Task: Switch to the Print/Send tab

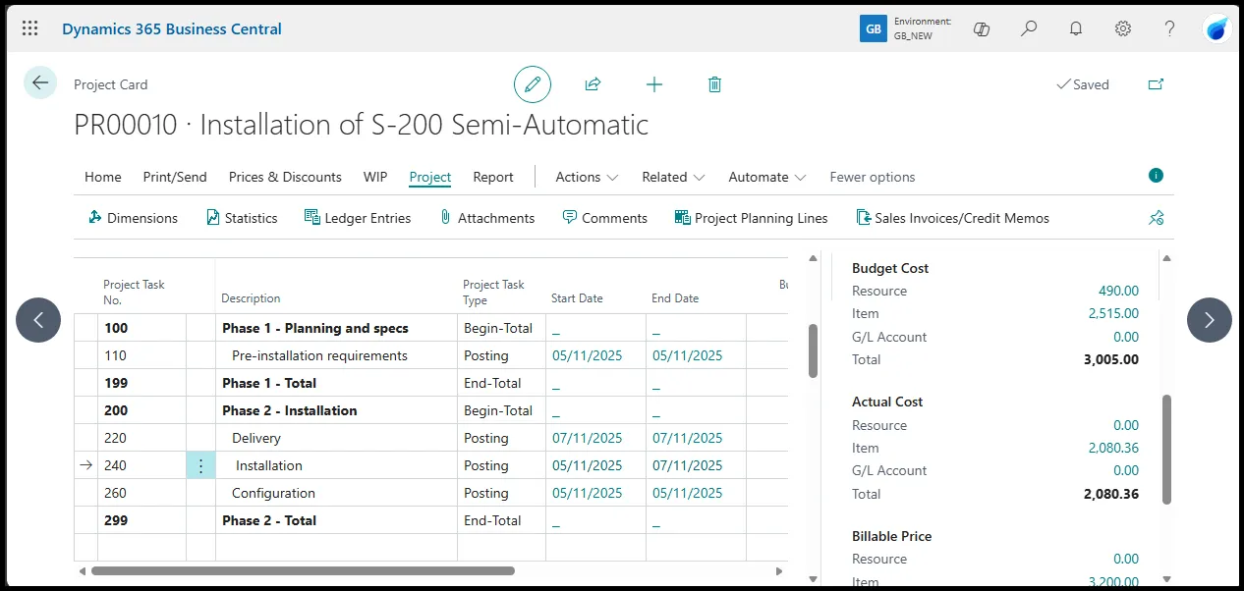Action: click(175, 177)
